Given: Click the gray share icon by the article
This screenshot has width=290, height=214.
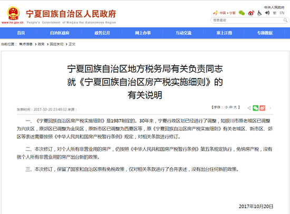Looking at the screenshot, I should [249, 108].
